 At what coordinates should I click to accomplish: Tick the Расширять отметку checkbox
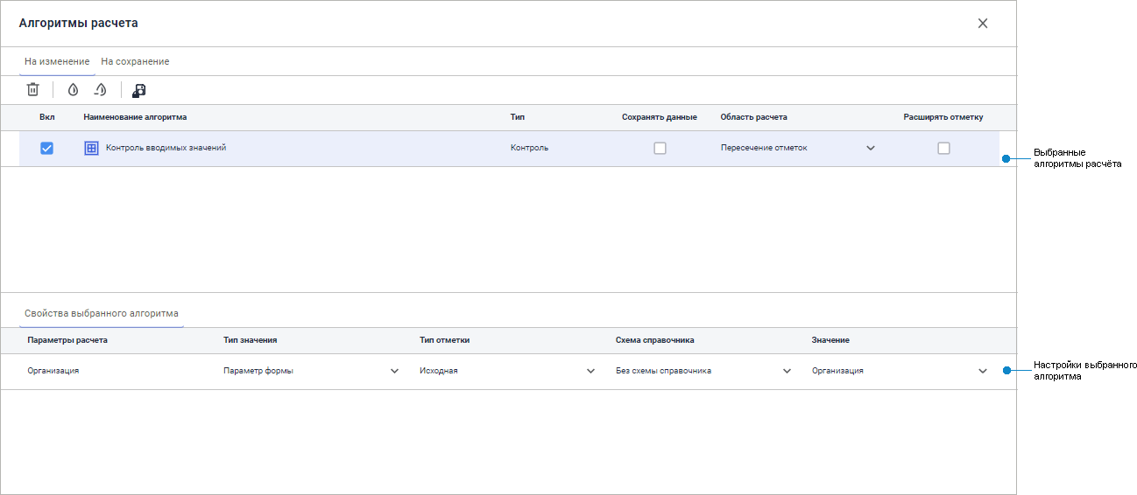point(943,149)
